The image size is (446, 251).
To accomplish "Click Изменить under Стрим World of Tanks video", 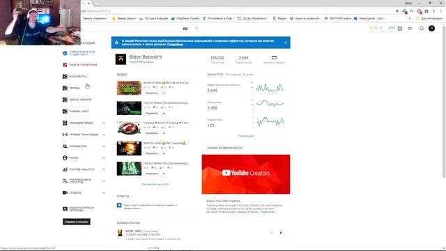I will tap(152, 133).
